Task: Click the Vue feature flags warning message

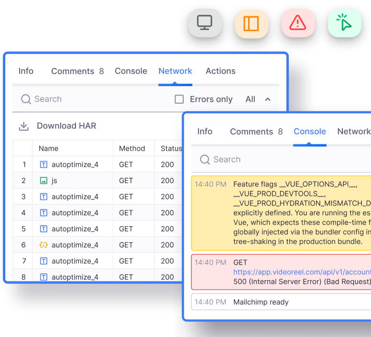Action: [x=281, y=213]
